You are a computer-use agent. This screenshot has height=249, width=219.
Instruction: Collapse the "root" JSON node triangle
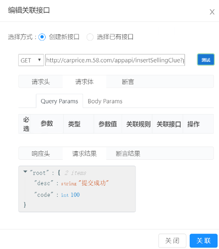(x=25, y=171)
